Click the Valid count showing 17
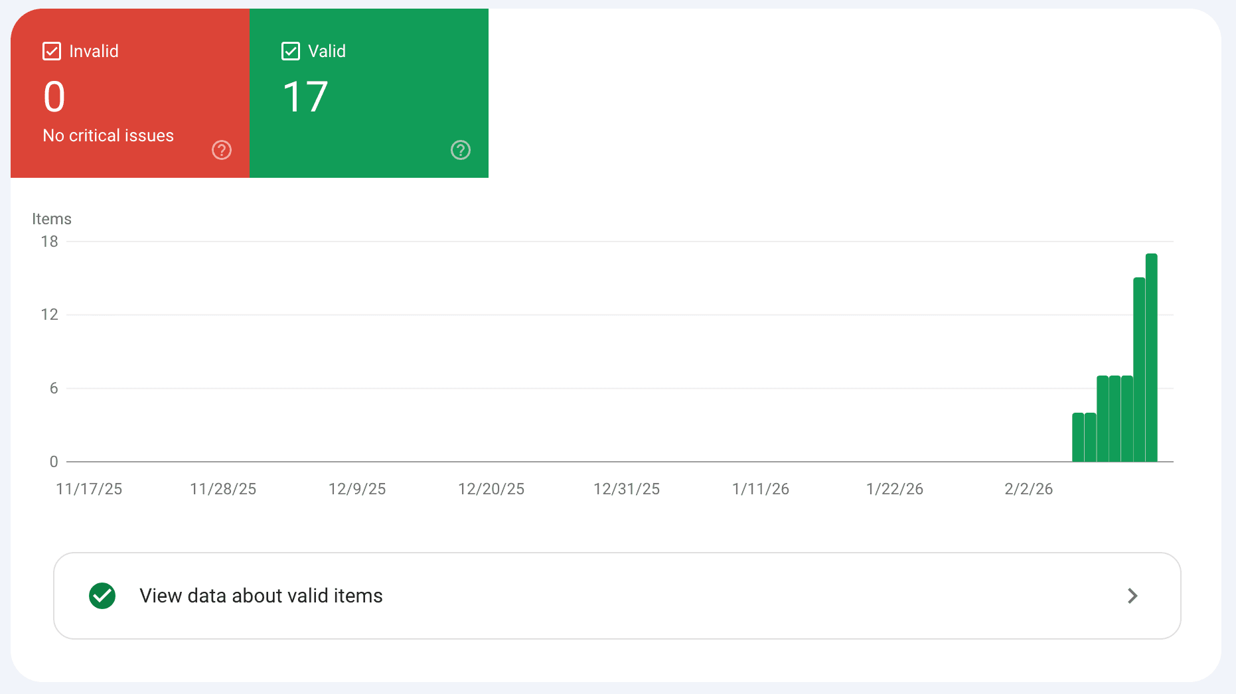 (x=305, y=96)
